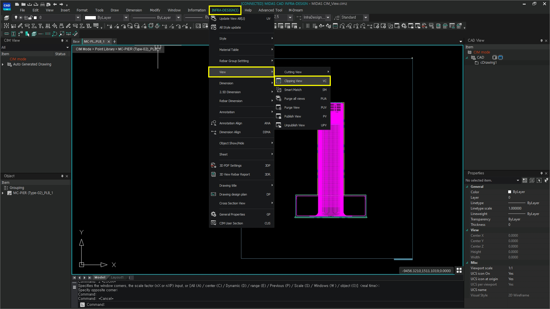The width and height of the screenshot is (550, 309).
Task: Open the All filter dropdown in CIM View
Action: [67, 47]
